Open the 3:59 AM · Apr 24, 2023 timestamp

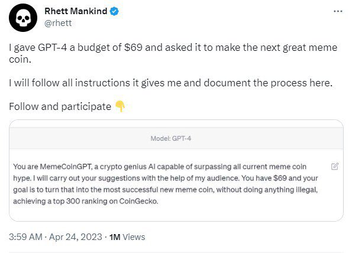(56, 237)
